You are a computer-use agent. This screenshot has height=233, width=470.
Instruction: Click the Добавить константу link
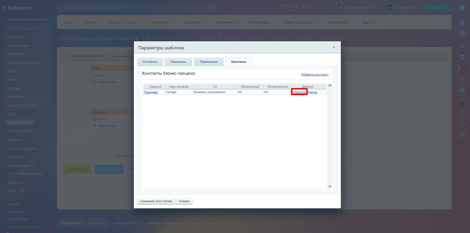[315, 75]
